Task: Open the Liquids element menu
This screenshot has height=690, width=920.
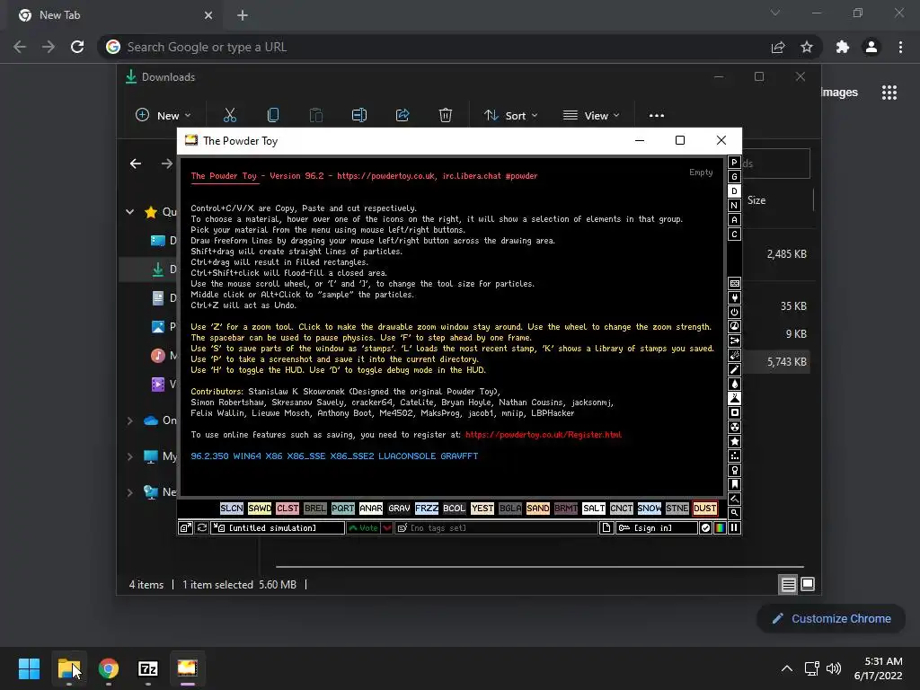Action: tap(734, 384)
